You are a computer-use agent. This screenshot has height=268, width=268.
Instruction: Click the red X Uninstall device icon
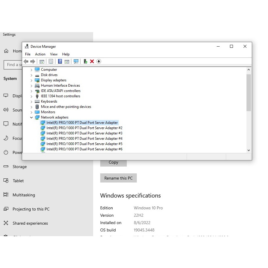pos(92,61)
